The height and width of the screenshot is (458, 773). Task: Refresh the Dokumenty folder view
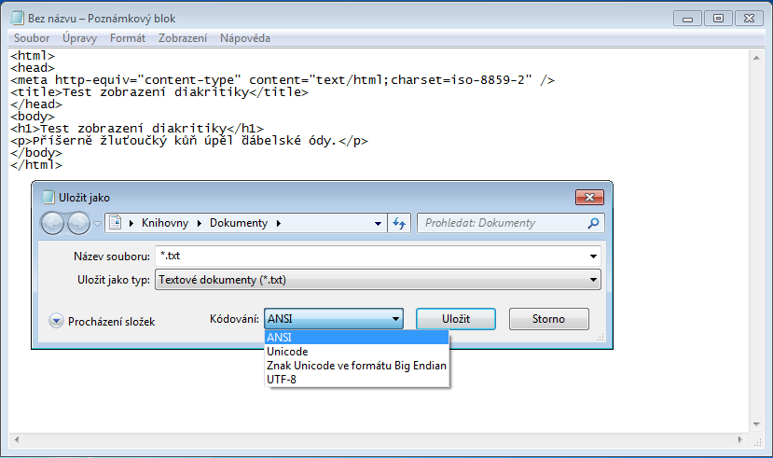[399, 223]
